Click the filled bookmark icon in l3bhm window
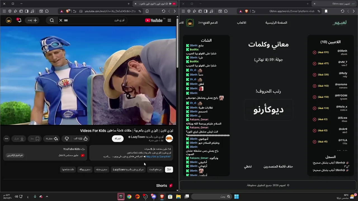The image size is (358, 201). point(326,11)
